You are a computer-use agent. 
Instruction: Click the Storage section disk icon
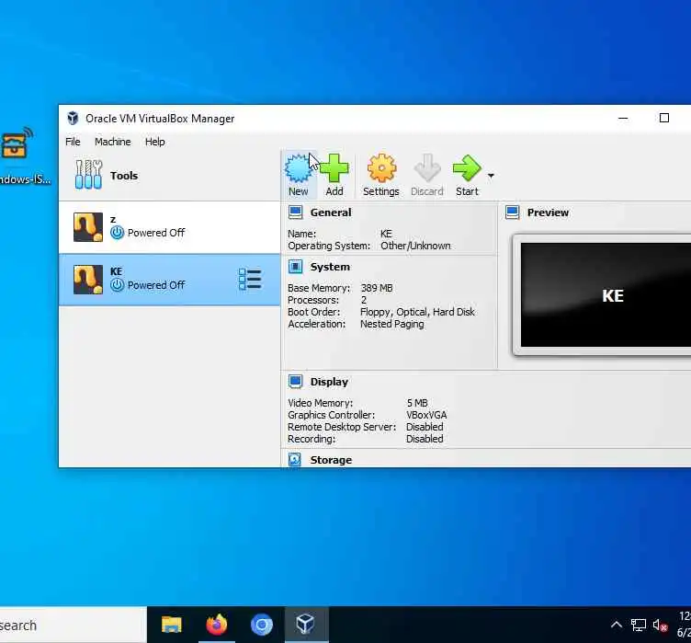(x=295, y=460)
